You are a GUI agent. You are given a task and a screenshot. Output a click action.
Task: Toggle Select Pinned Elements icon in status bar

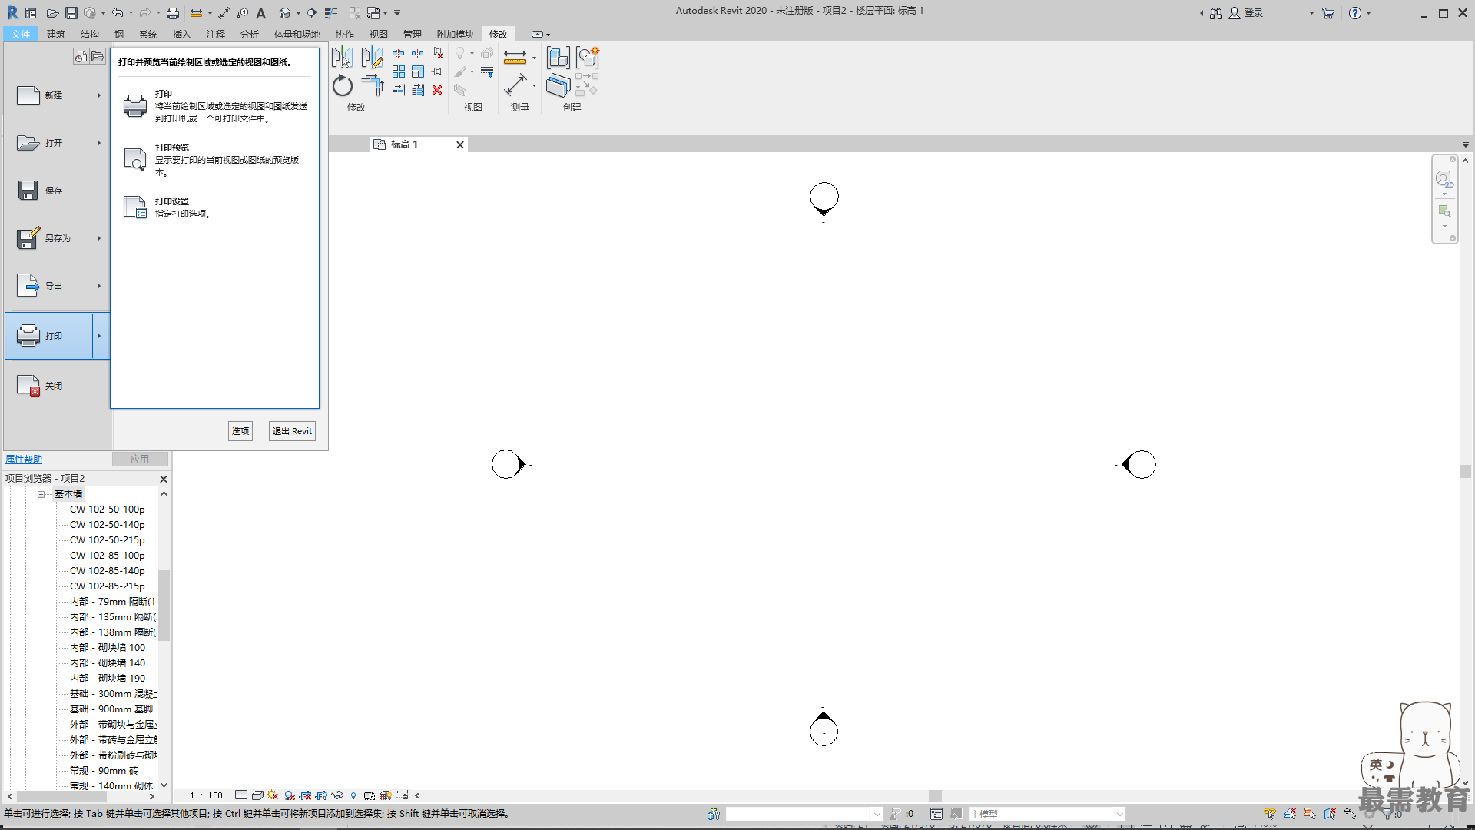(1310, 814)
